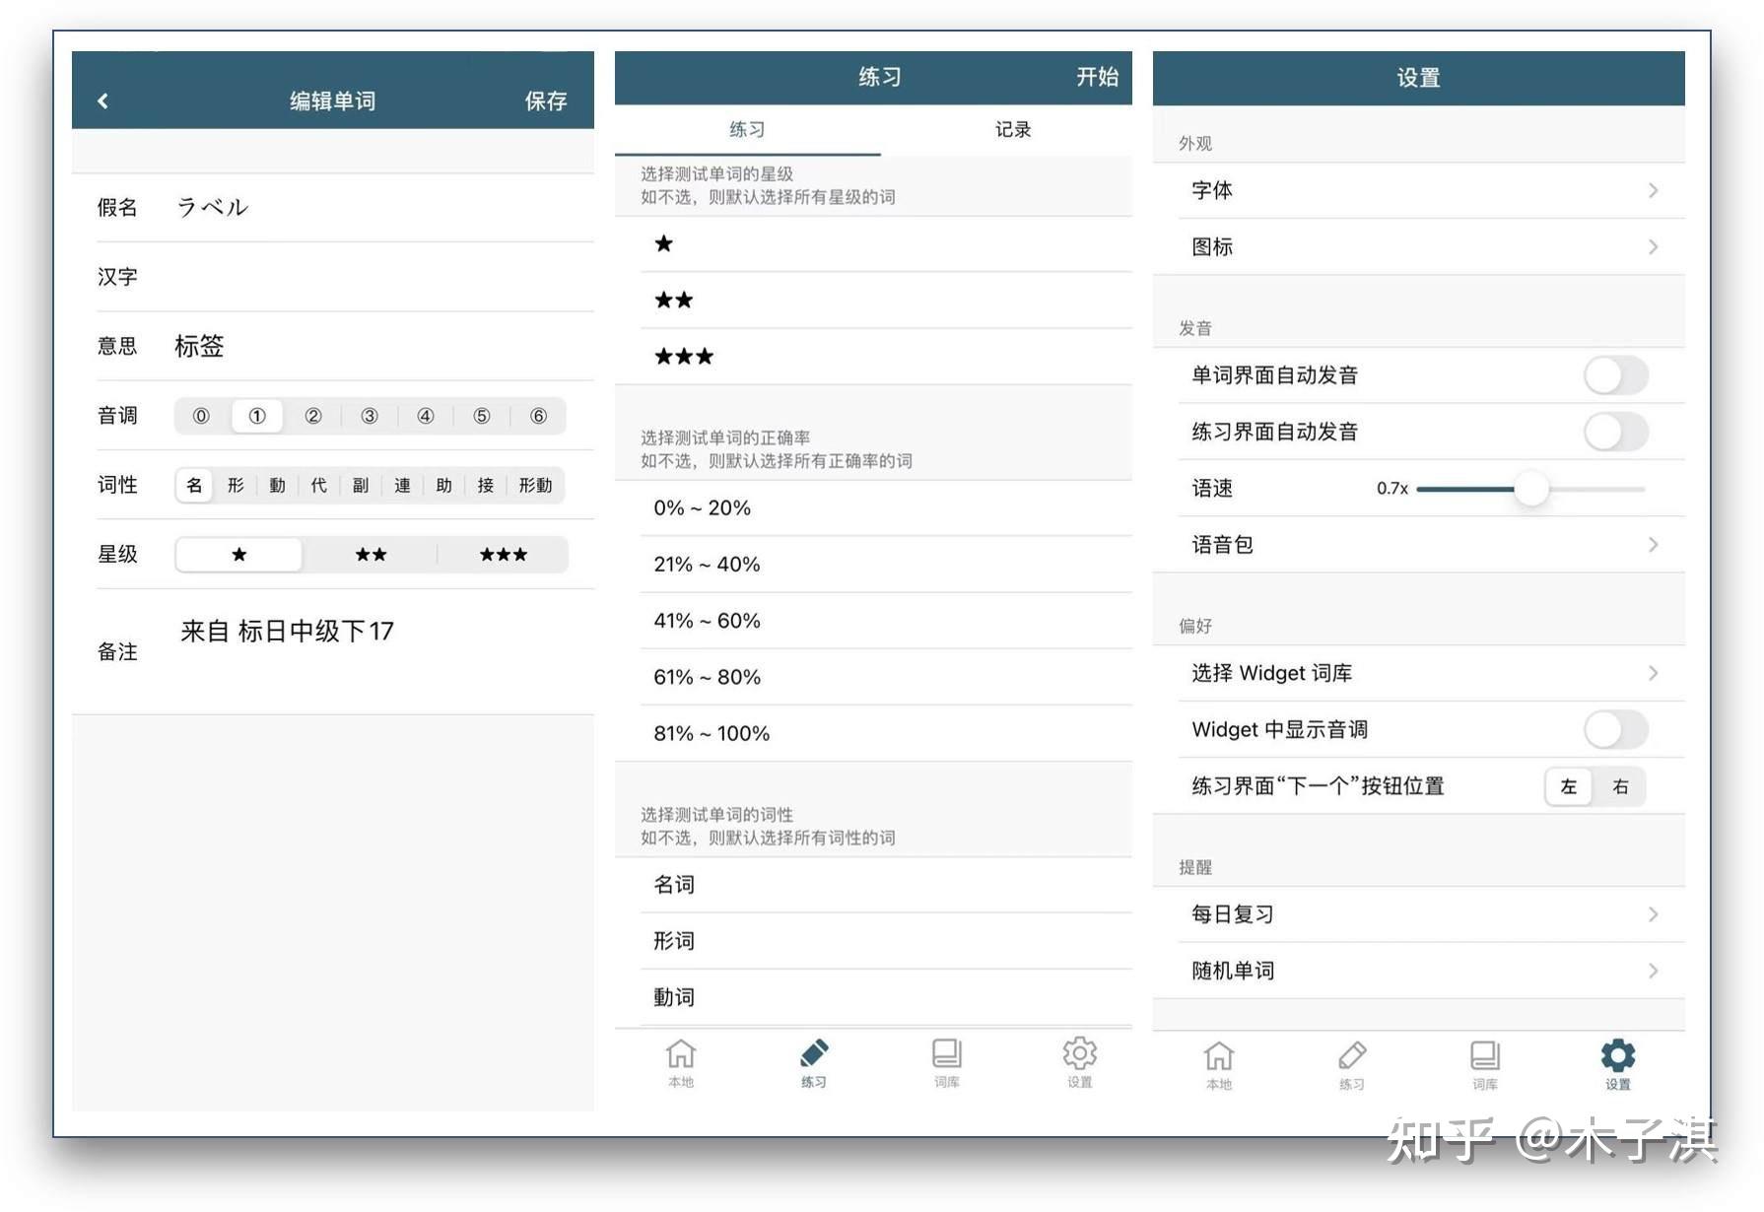Select 0% ~ 20% accuracy row
Image resolution: width=1764 pixels, height=1212 pixels.
(x=873, y=507)
